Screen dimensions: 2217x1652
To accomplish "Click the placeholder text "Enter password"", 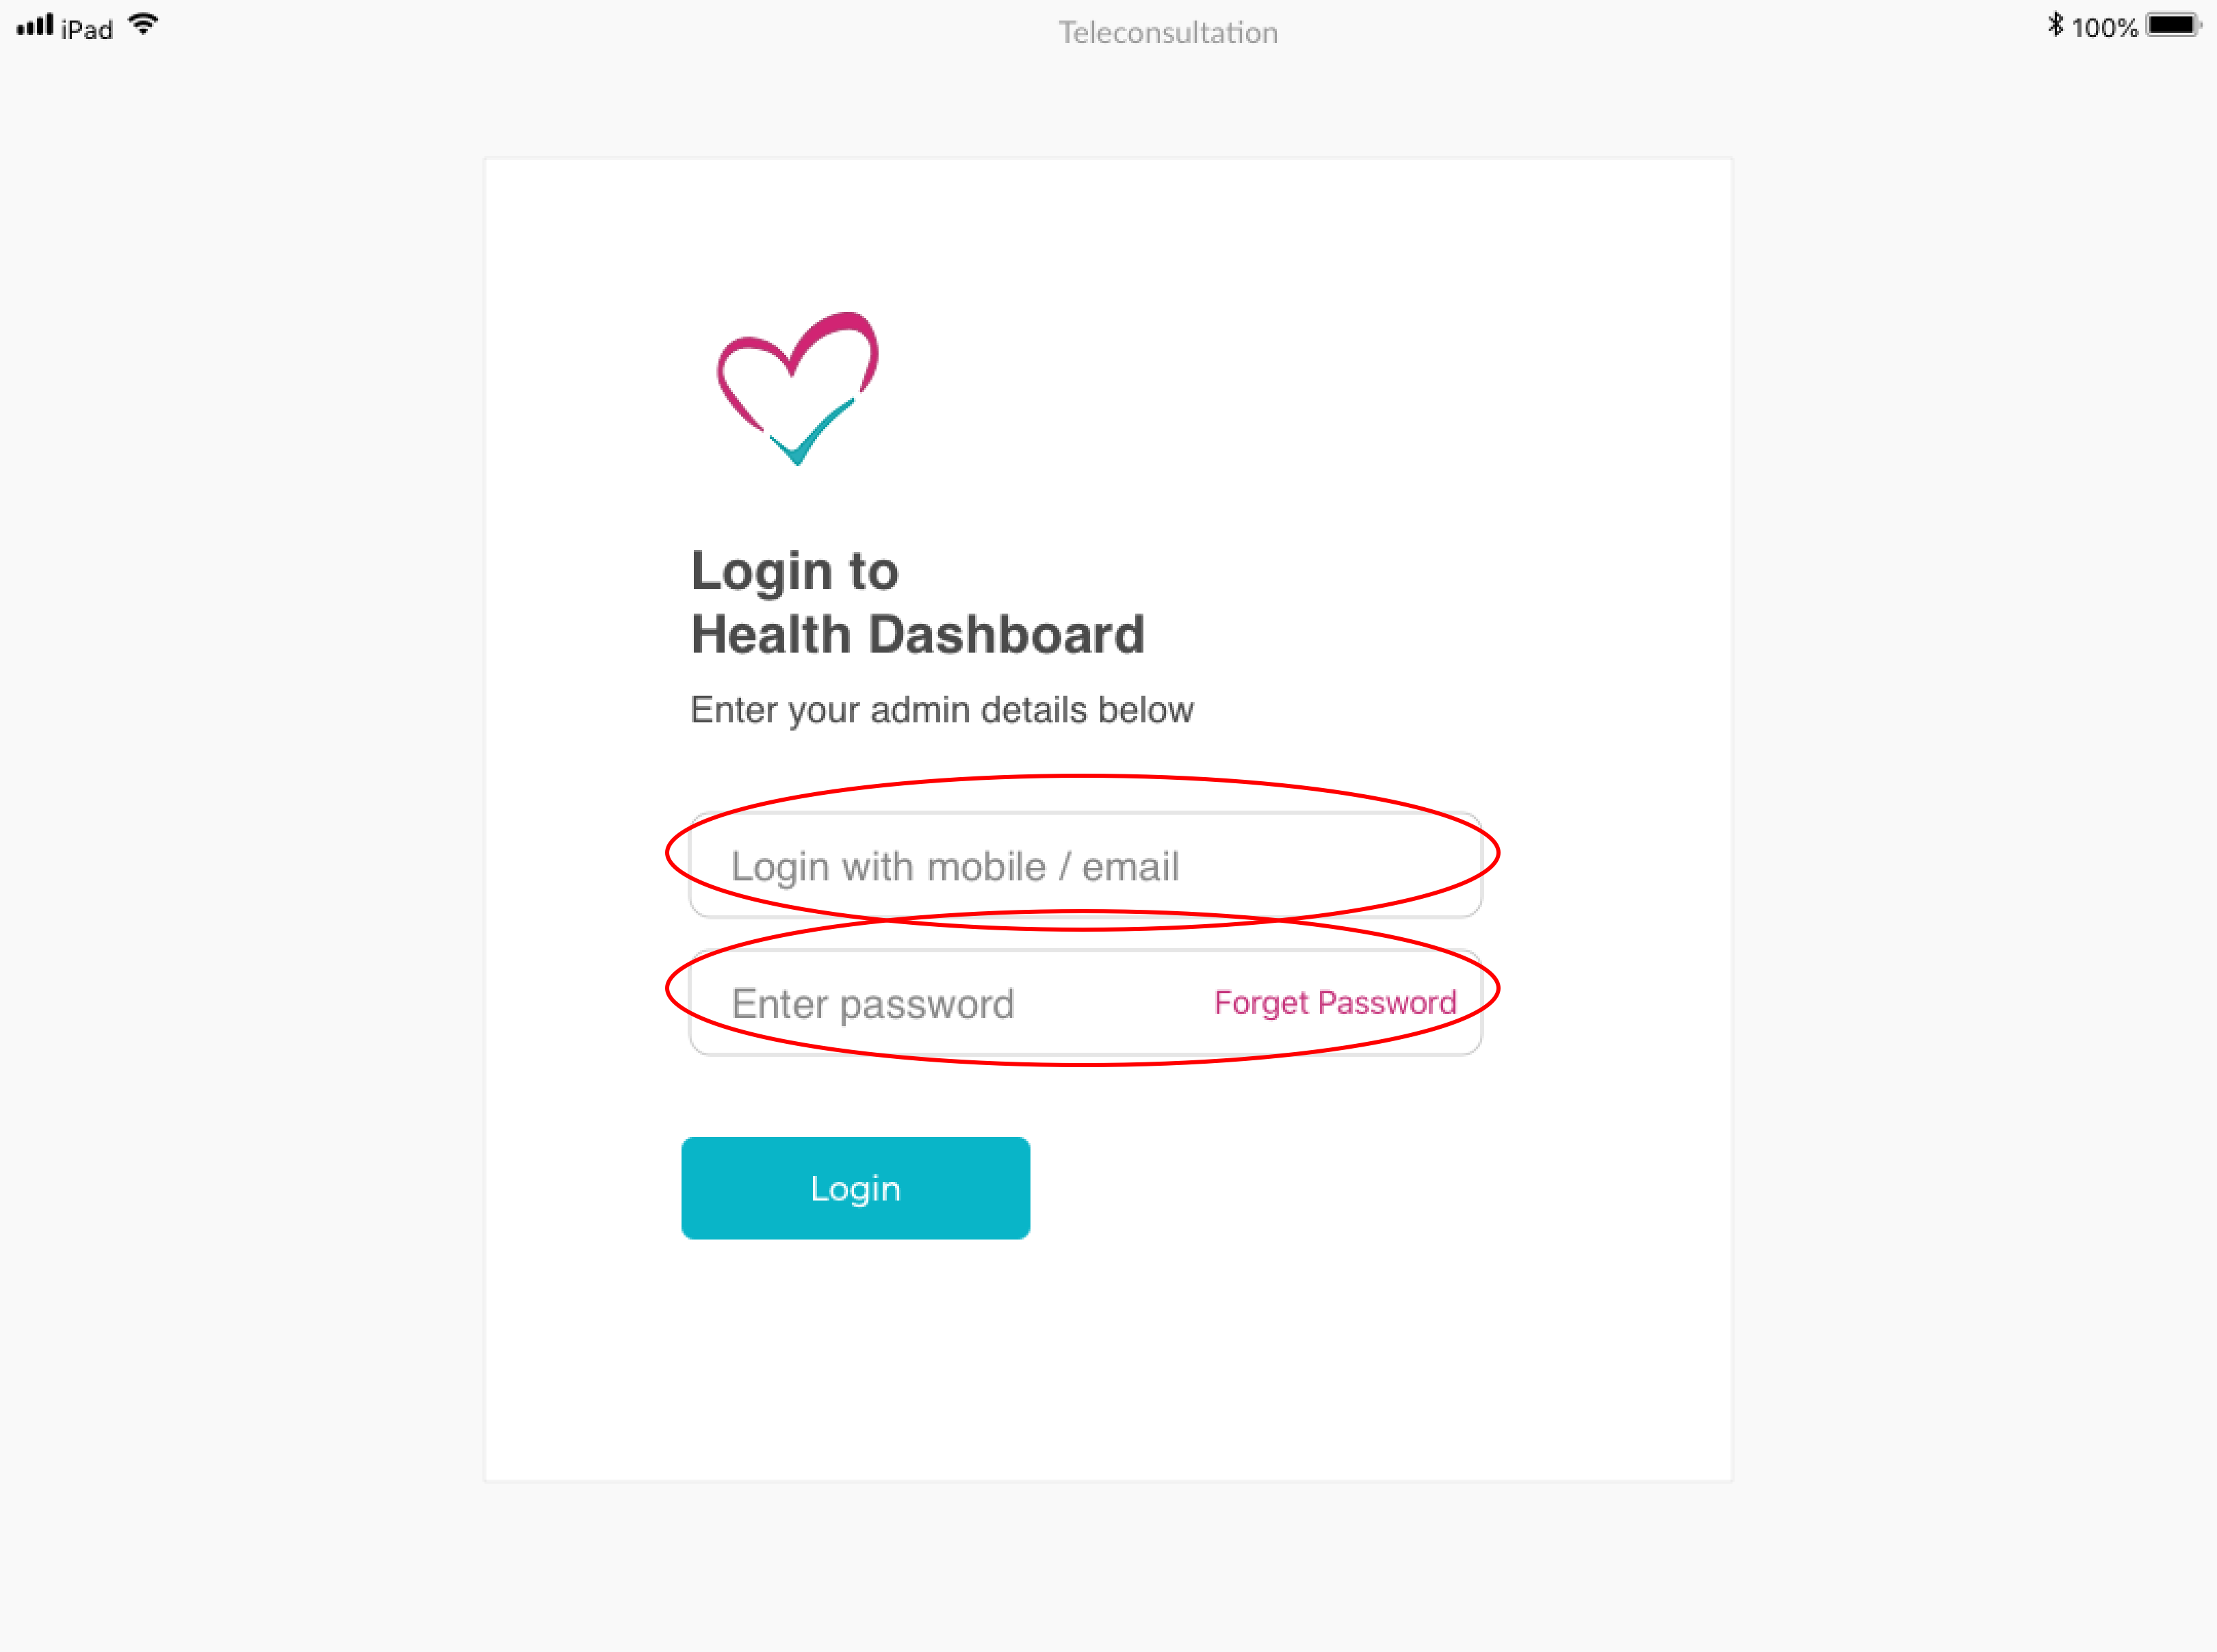I will (x=872, y=1004).
